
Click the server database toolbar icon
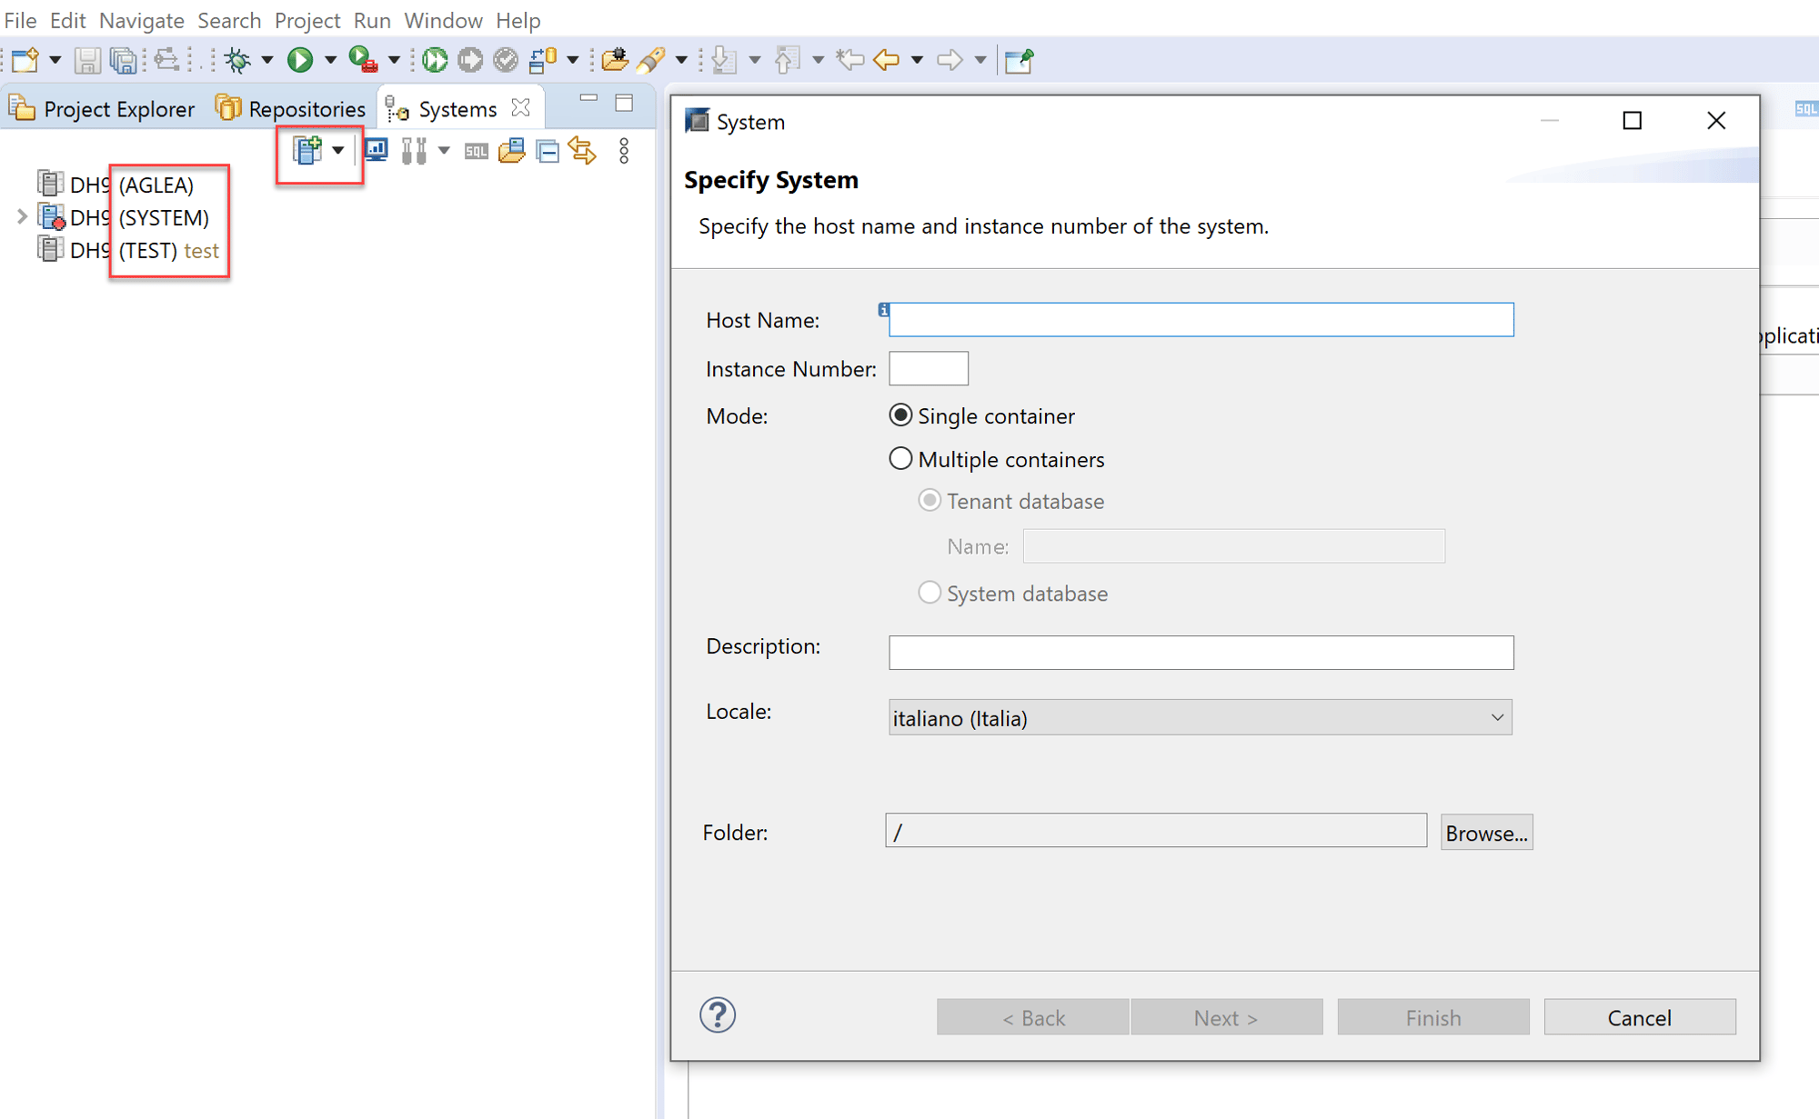point(542,60)
